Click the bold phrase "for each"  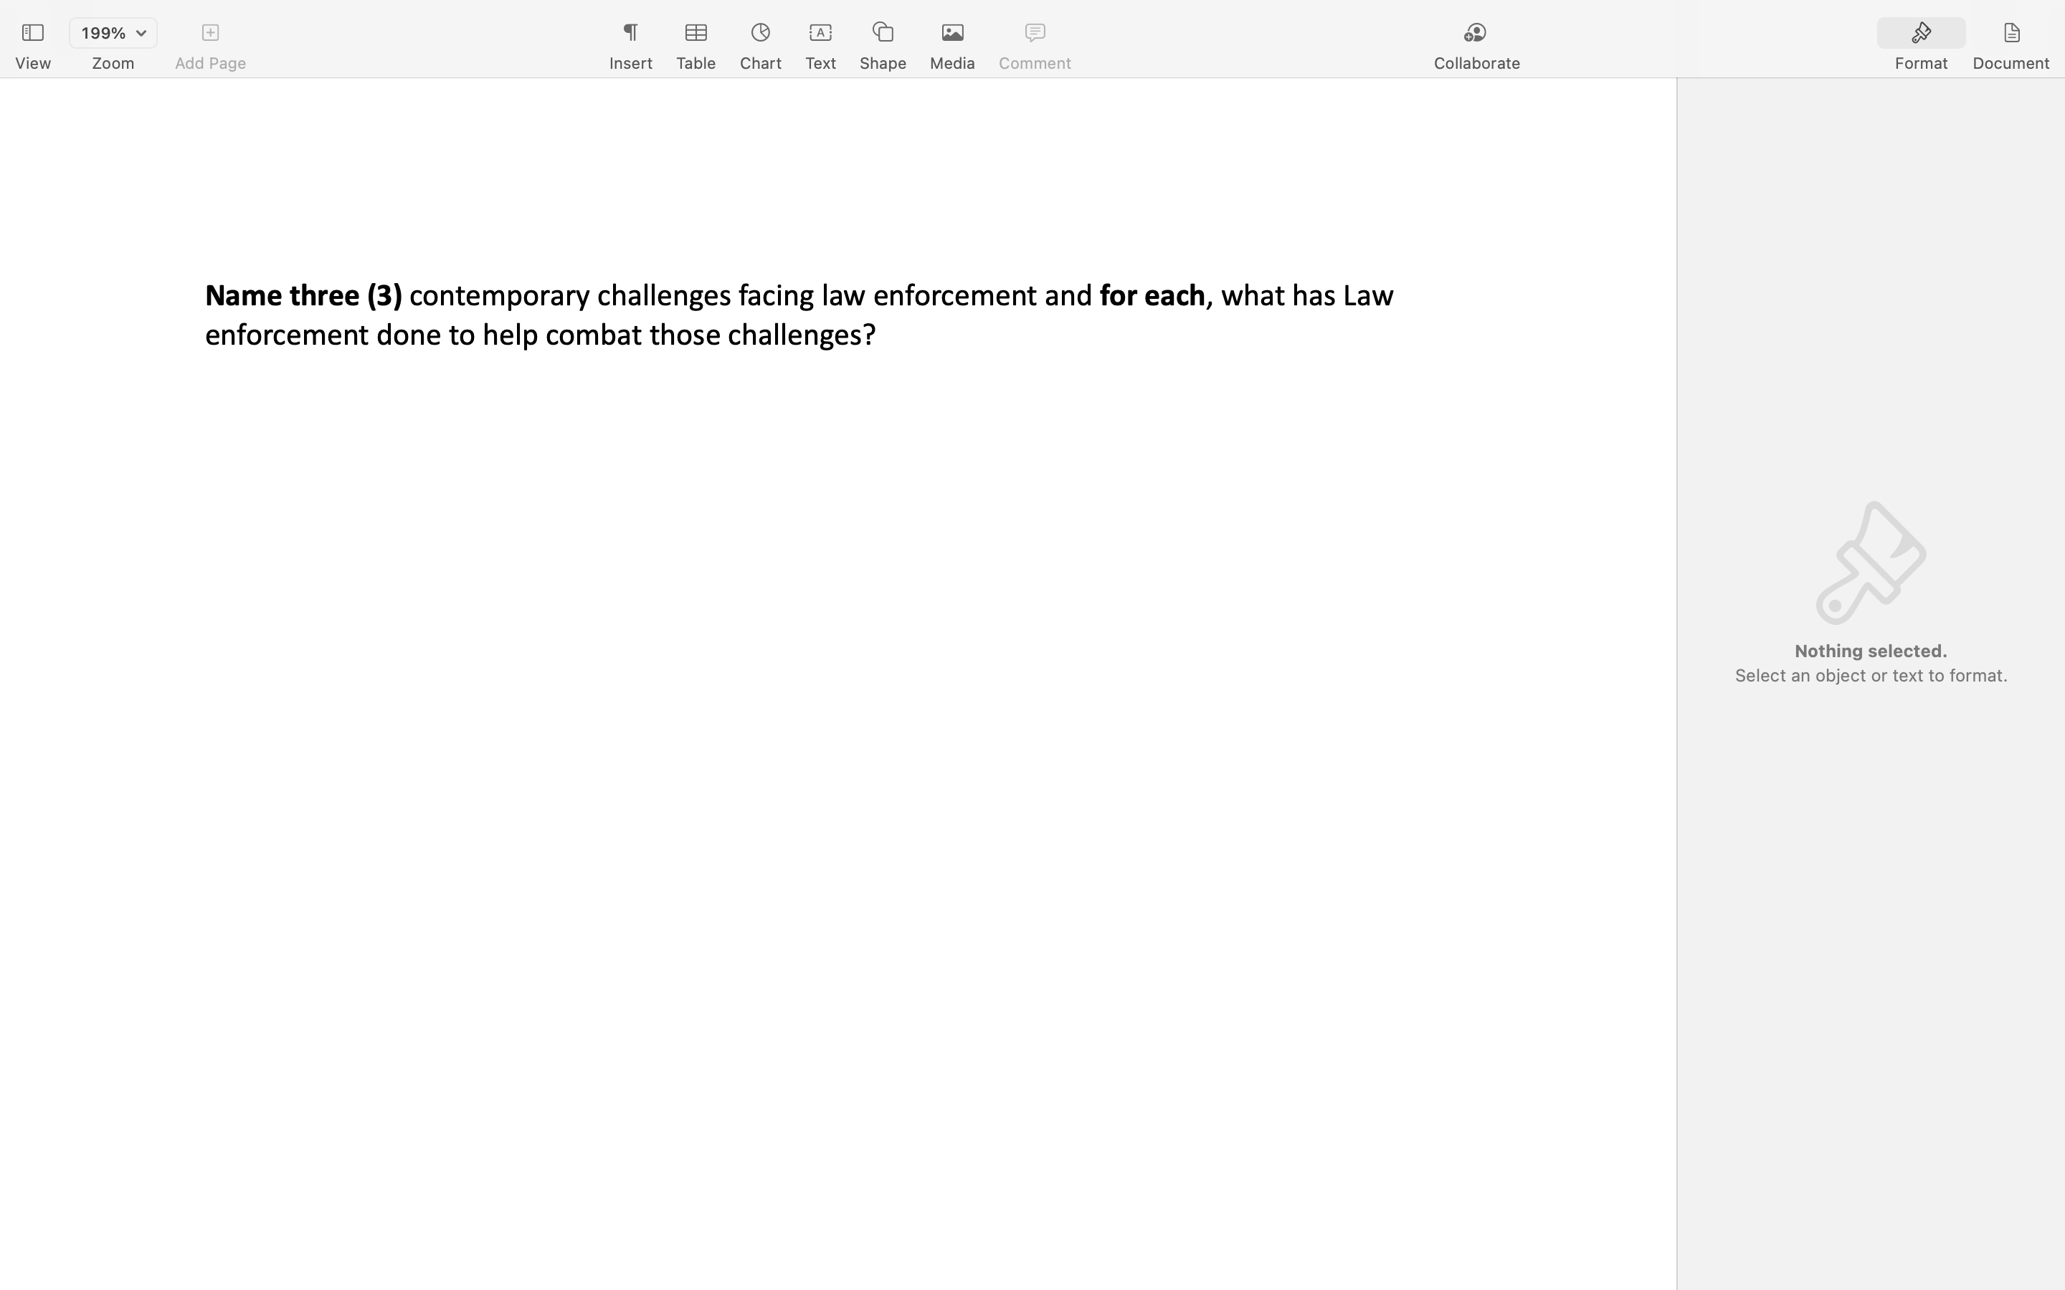[1151, 296]
